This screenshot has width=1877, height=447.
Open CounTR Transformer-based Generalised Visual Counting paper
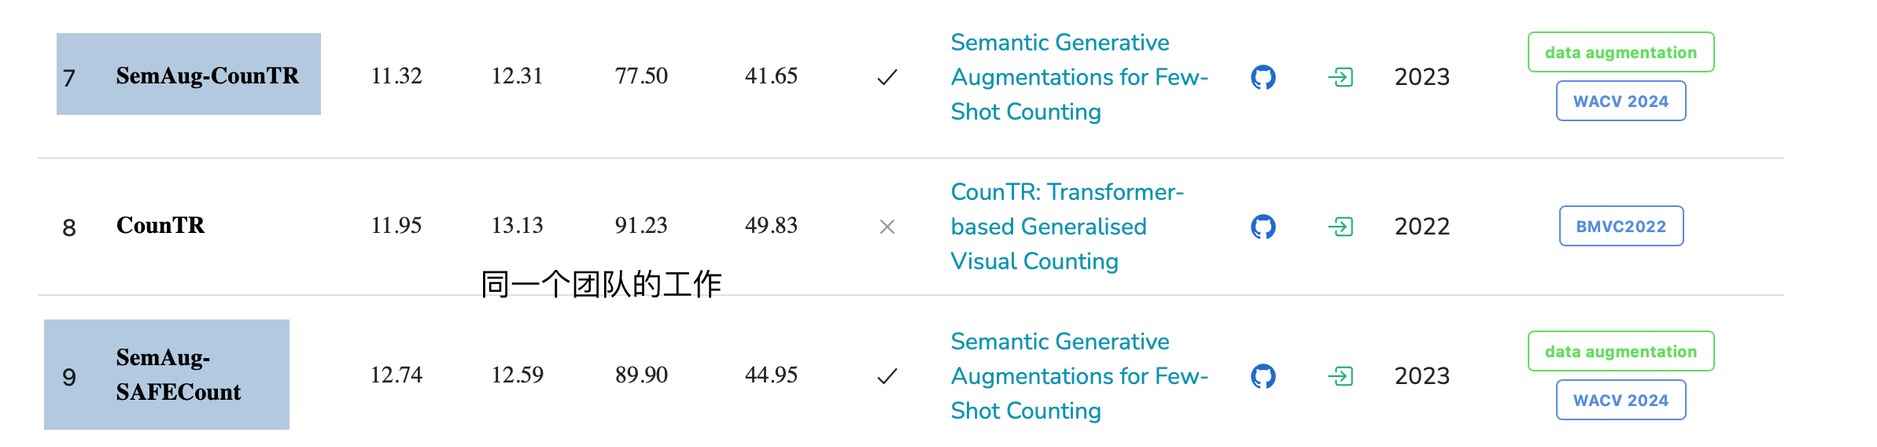(x=1067, y=227)
